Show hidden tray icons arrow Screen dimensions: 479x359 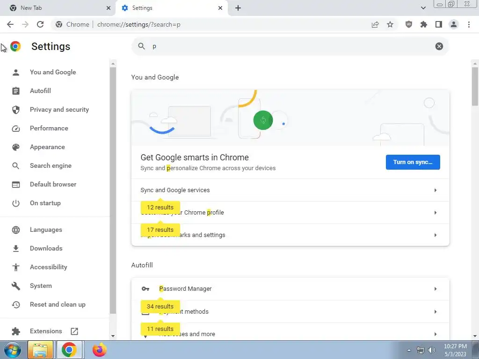pyautogui.click(x=409, y=350)
